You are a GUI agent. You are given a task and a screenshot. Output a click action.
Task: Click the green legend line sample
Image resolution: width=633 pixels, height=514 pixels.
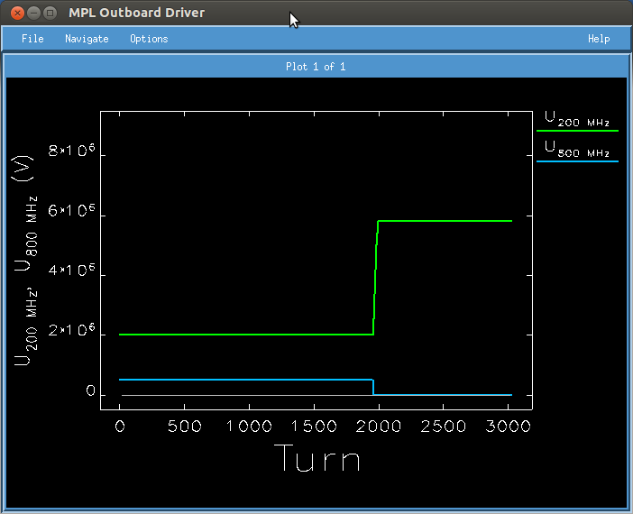[x=577, y=132]
